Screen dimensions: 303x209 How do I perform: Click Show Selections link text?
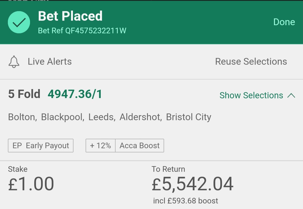pyautogui.click(x=251, y=95)
